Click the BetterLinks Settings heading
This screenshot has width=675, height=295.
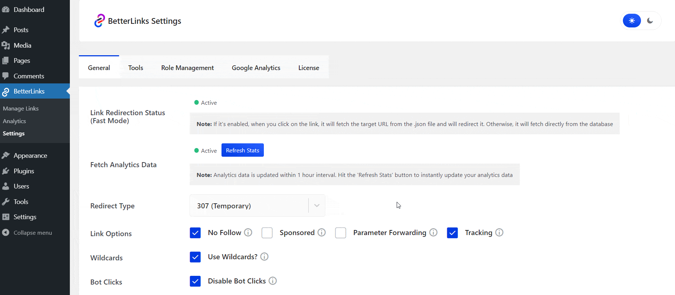144,21
